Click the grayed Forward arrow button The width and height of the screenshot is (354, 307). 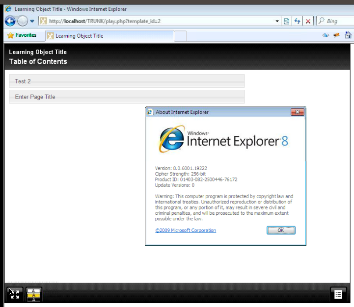click(23, 21)
